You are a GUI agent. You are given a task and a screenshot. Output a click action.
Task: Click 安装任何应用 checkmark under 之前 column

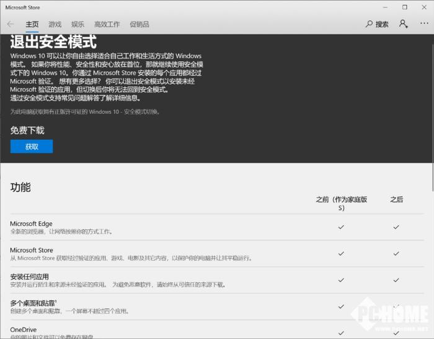(x=341, y=280)
